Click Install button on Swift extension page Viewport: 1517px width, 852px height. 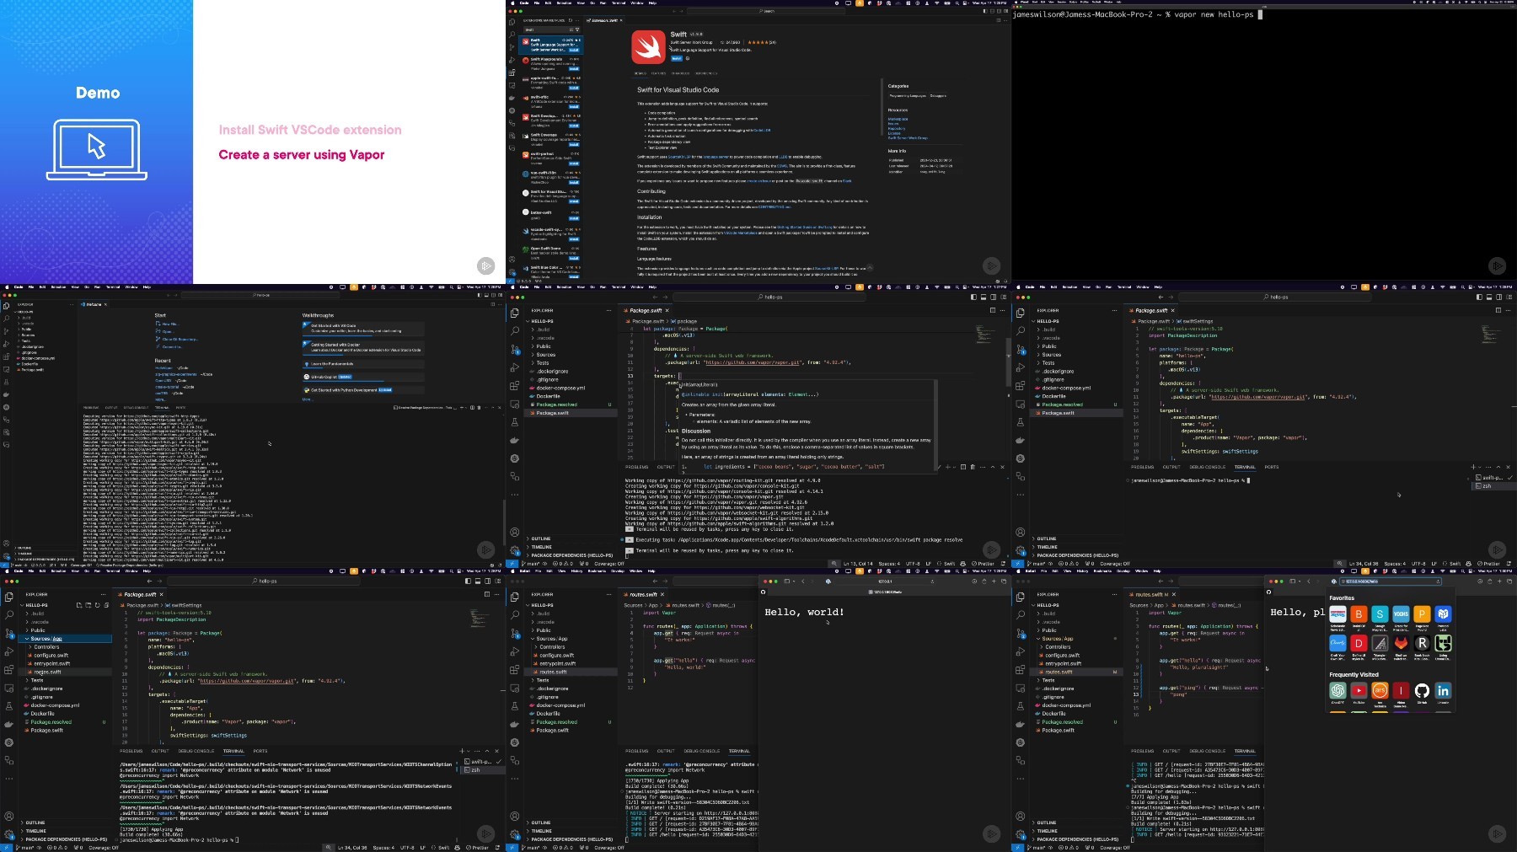[x=676, y=59]
